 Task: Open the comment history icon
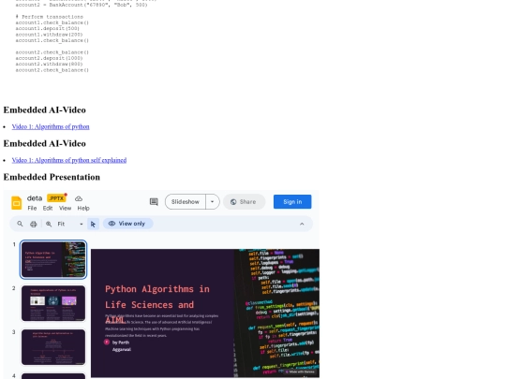[x=154, y=202]
